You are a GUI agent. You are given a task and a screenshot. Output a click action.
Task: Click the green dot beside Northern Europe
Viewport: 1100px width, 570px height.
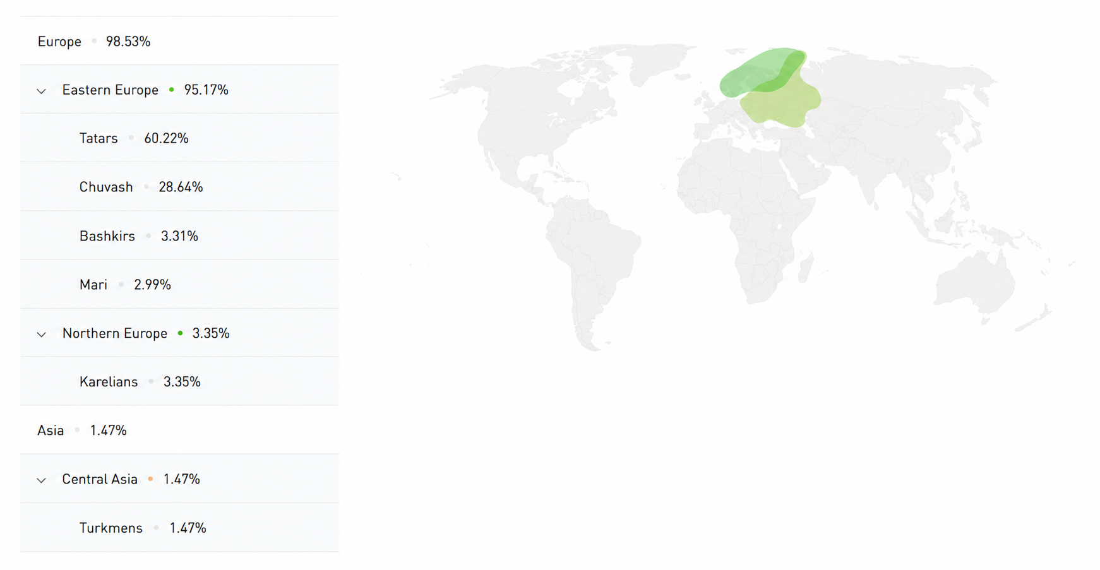pyautogui.click(x=180, y=333)
